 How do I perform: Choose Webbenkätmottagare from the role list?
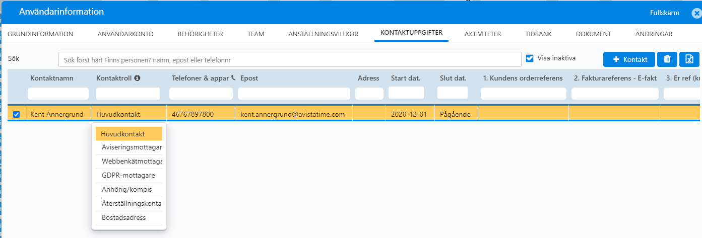coord(129,162)
